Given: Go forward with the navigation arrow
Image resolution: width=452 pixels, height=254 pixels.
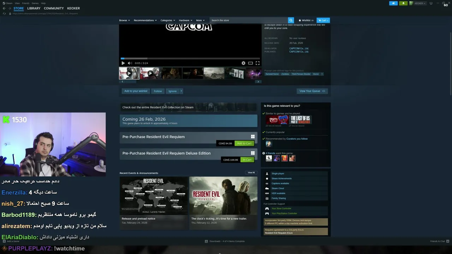Looking at the screenshot, I should pos(9,8).
